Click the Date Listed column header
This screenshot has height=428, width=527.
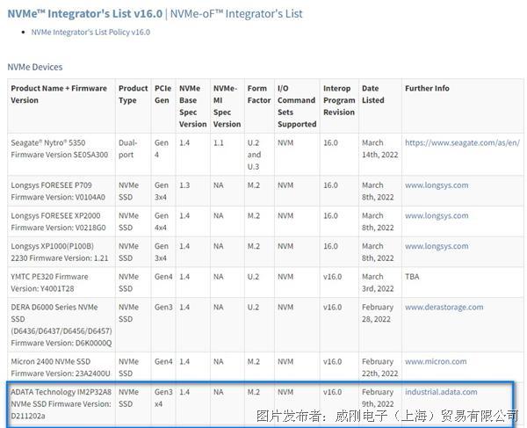[380, 106]
